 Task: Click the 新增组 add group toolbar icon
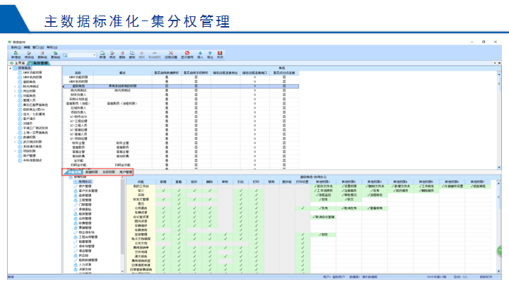[16, 54]
